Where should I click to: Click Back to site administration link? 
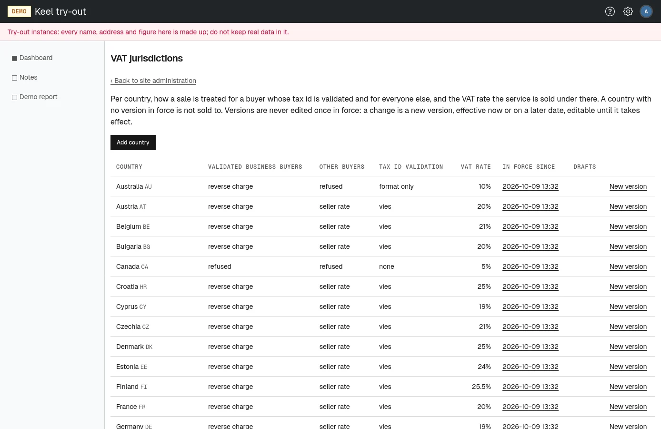[x=153, y=81]
